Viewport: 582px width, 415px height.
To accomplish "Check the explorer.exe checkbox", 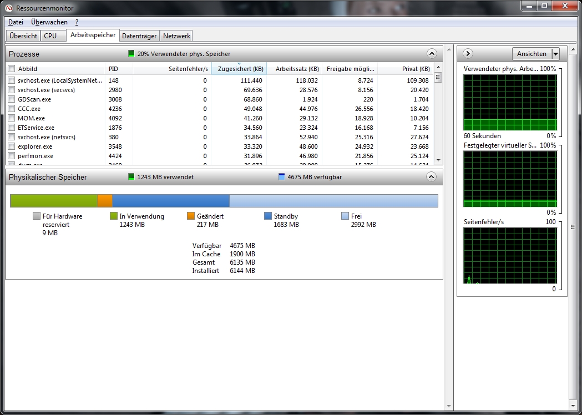I will pyautogui.click(x=12, y=146).
